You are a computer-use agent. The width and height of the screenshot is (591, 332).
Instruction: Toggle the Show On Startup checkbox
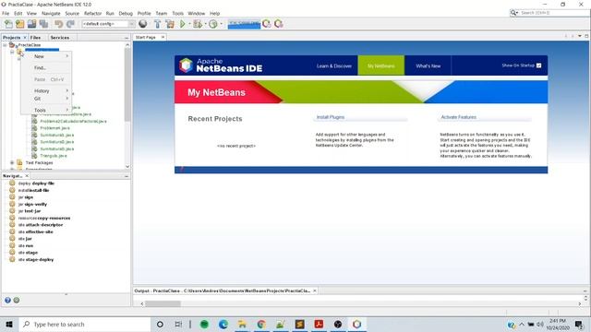click(x=538, y=65)
